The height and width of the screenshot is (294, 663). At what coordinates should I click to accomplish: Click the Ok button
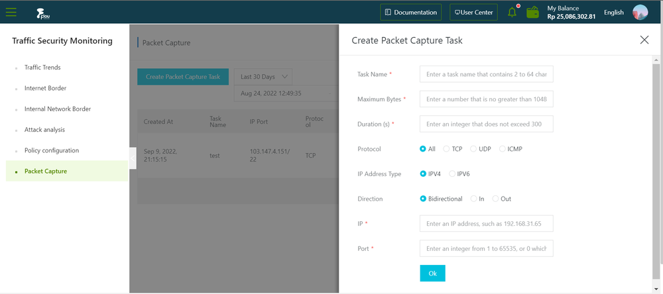(432, 273)
